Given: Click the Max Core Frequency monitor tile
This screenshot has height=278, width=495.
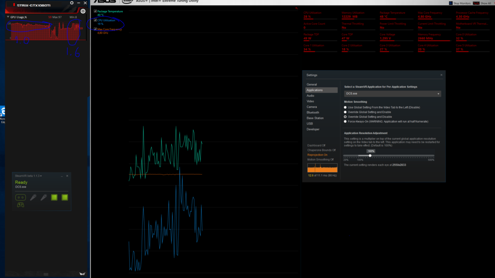Looking at the screenshot, I should 434,15.
